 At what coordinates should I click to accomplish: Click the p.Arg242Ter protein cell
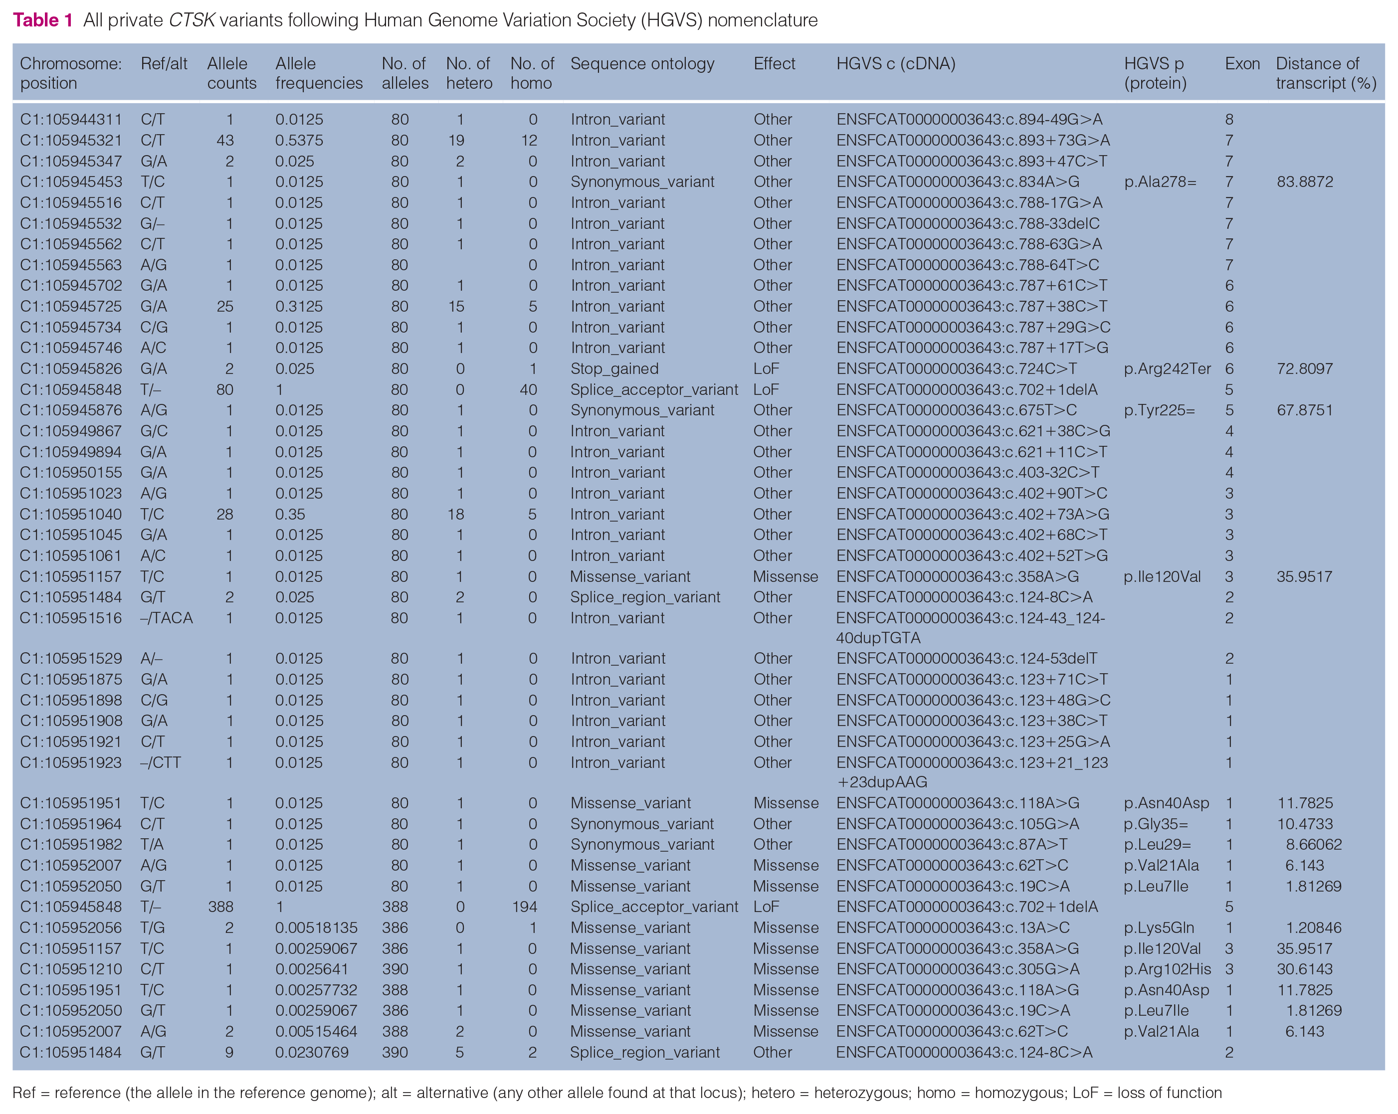click(1167, 369)
